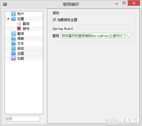Click the 加载鼠标主题 label text
Viewport: 142px width, 126px height.
[x=67, y=20]
